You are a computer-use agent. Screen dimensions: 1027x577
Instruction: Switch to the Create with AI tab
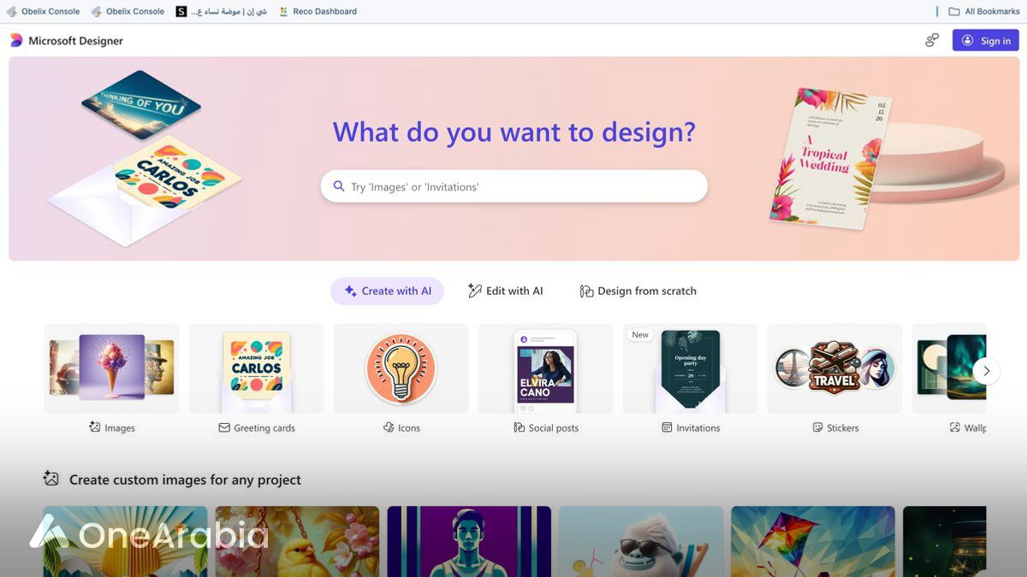click(x=387, y=291)
